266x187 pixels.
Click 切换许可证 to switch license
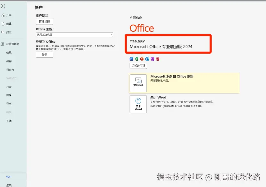point(138,65)
